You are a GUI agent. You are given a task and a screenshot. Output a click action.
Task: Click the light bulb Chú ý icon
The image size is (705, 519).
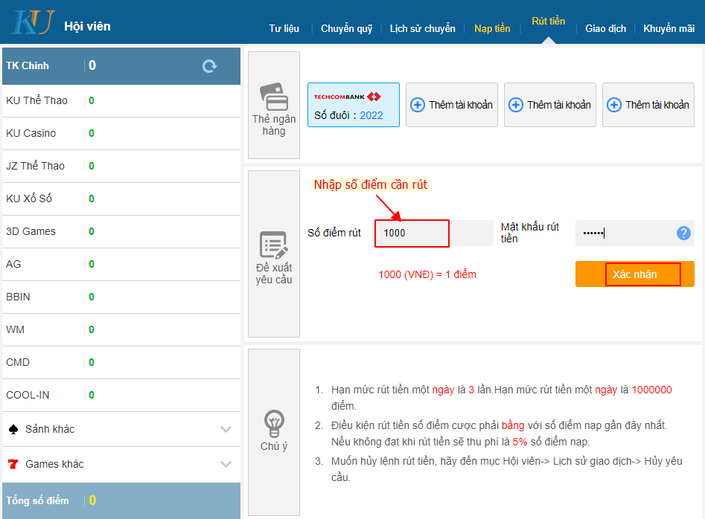pos(273,424)
